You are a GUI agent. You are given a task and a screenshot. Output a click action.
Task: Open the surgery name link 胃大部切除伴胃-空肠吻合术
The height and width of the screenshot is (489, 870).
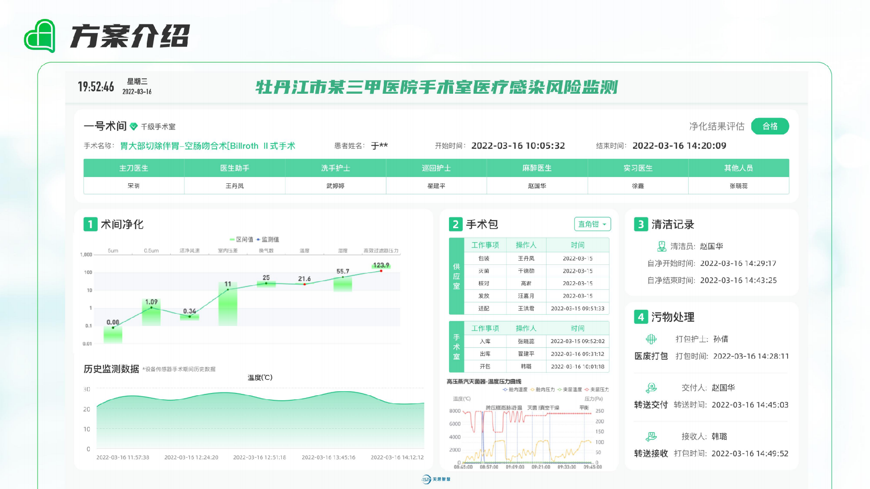pyautogui.click(x=208, y=146)
